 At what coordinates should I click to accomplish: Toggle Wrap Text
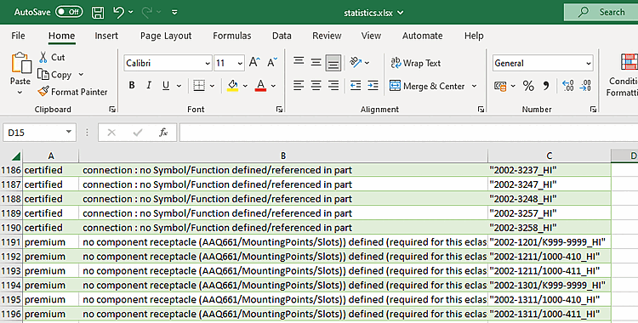click(x=415, y=63)
